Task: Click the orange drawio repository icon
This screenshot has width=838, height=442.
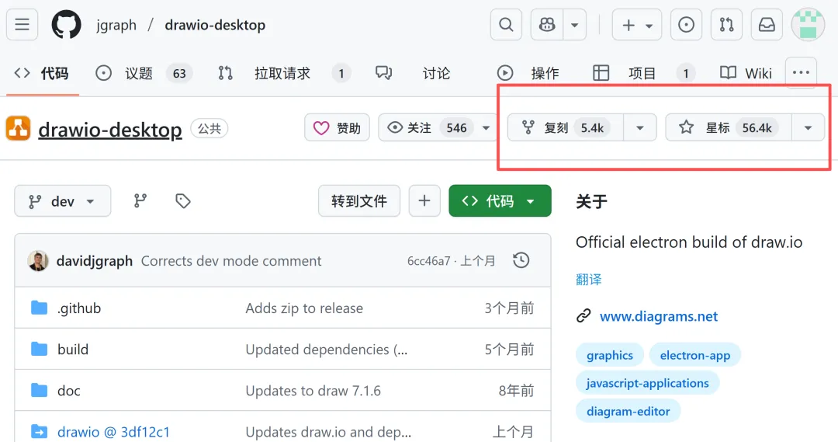Action: (x=18, y=128)
